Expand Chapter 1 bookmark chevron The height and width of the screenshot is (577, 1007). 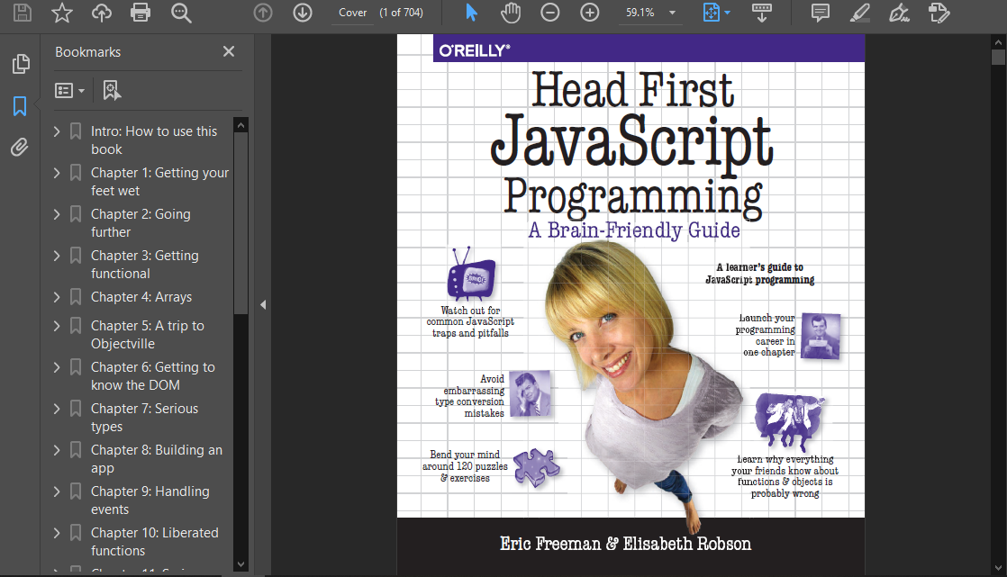tap(57, 174)
